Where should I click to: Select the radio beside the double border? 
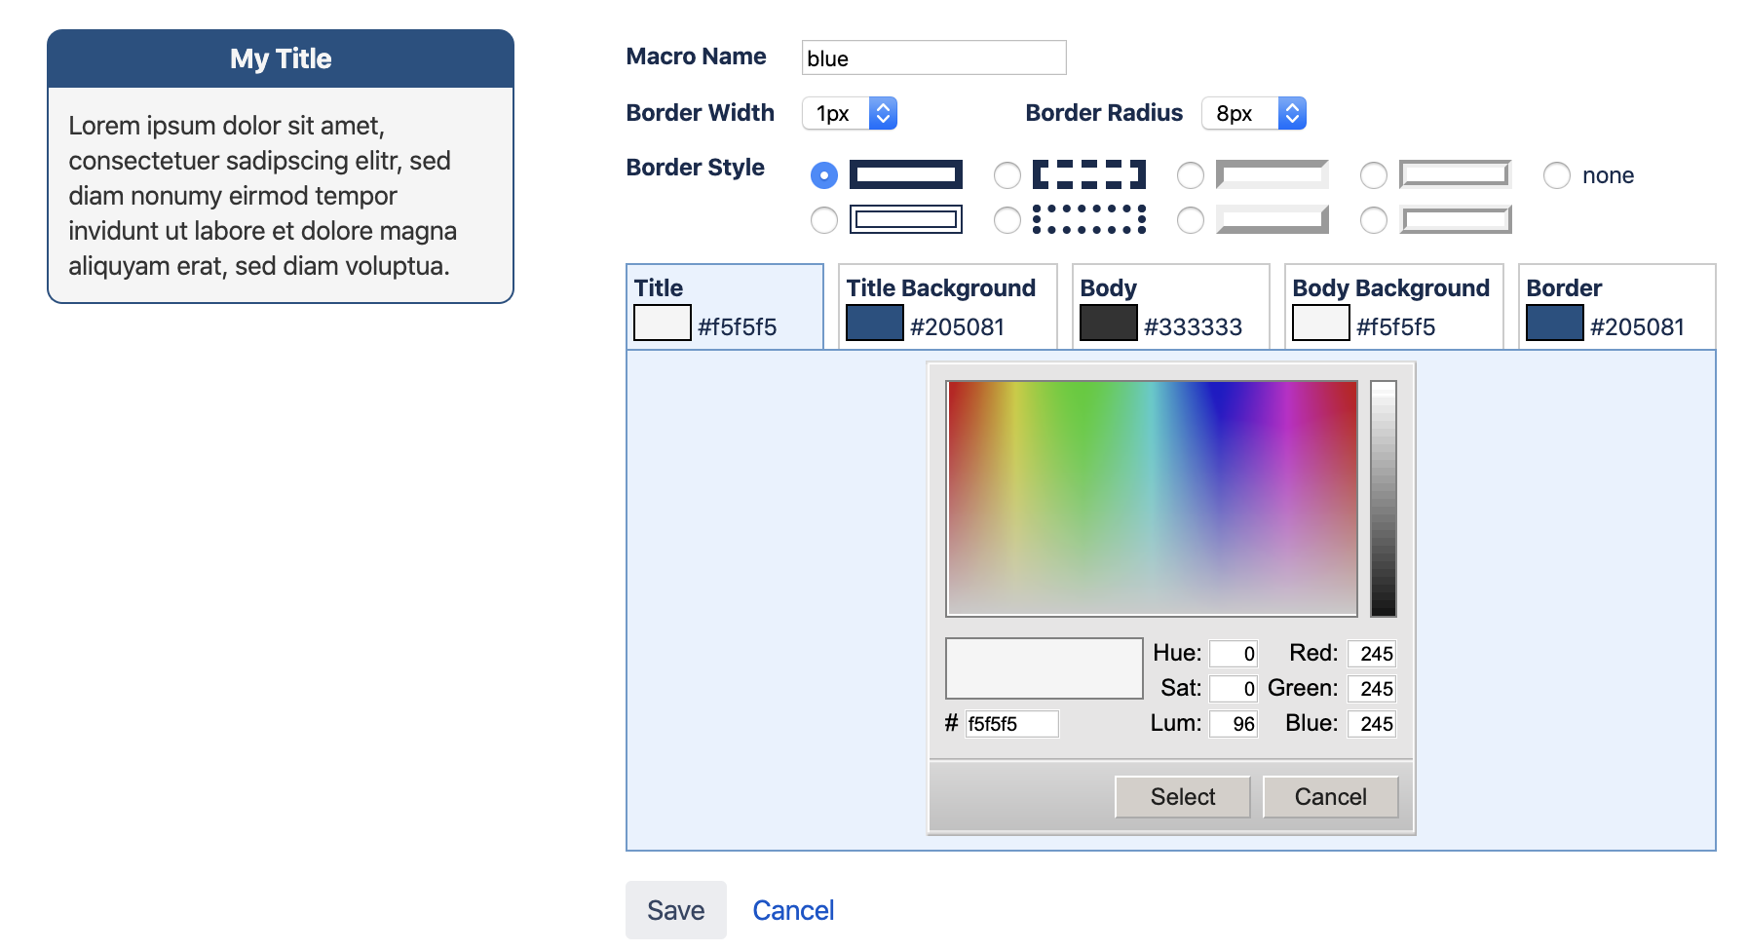[824, 220]
